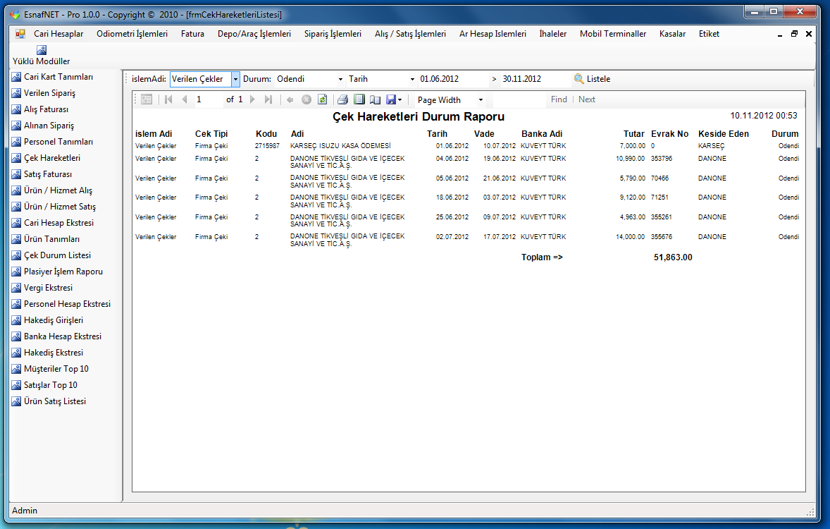The height and width of the screenshot is (529, 830).
Task: Open Ürün Tanımları module
Action: (x=52, y=239)
